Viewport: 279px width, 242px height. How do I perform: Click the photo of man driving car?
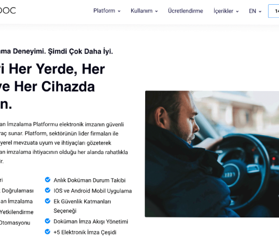pyautogui.click(x=212, y=154)
